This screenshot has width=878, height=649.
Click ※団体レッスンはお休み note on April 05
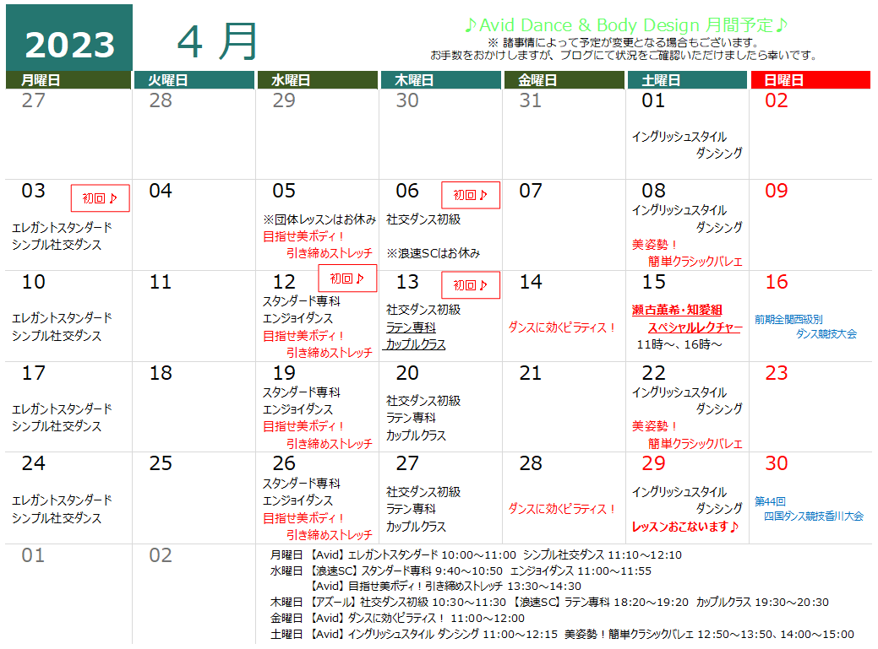[x=319, y=219]
